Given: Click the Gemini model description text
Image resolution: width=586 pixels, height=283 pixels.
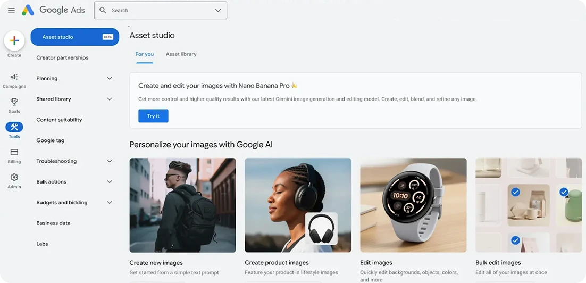Looking at the screenshot, I should click(307, 99).
